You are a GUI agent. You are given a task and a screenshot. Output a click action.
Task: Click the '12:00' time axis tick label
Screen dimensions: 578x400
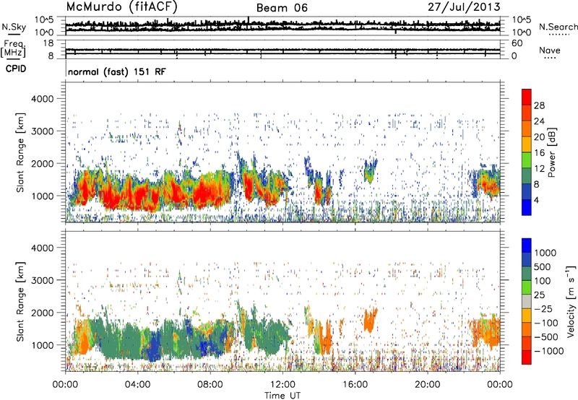282,385
